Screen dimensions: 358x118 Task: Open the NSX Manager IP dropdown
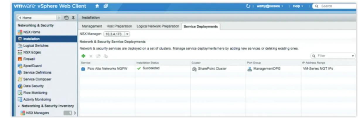127,34
